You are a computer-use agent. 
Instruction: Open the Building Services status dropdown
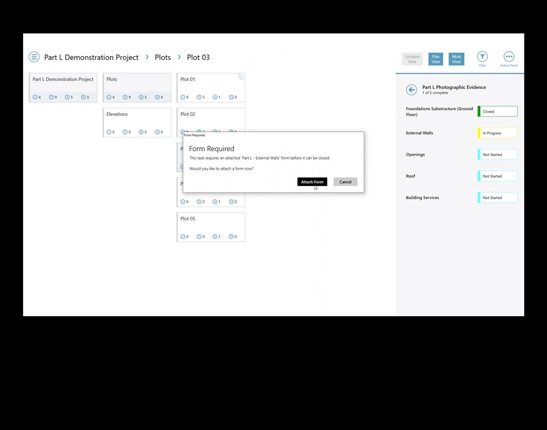tap(497, 198)
